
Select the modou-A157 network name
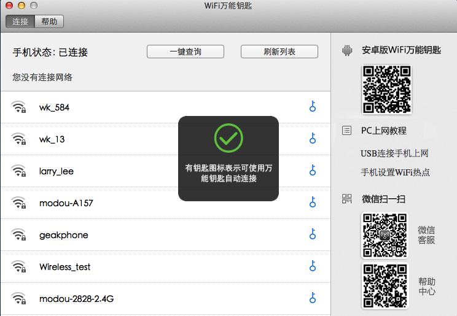[x=66, y=203]
